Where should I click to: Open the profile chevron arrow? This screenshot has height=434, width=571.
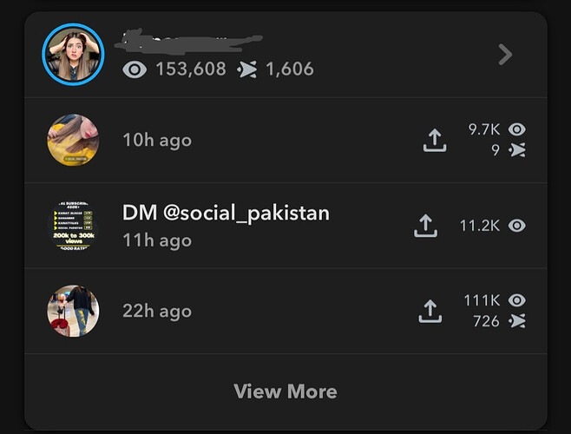click(505, 55)
